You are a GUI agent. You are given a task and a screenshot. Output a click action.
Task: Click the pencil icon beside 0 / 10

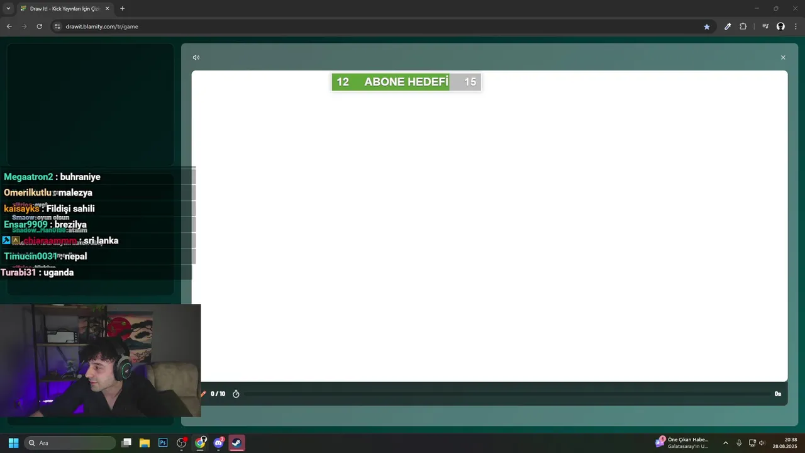(203, 394)
